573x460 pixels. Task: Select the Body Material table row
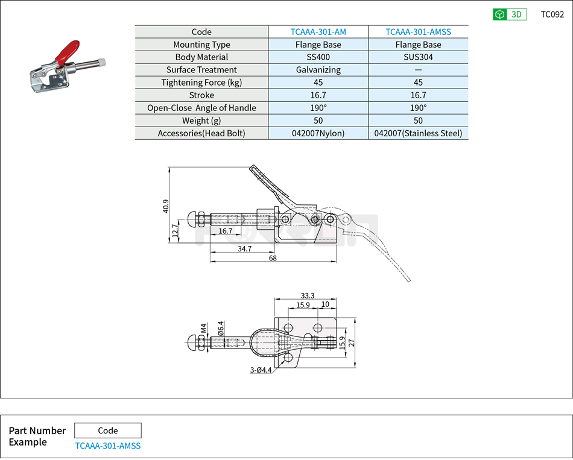(x=202, y=57)
